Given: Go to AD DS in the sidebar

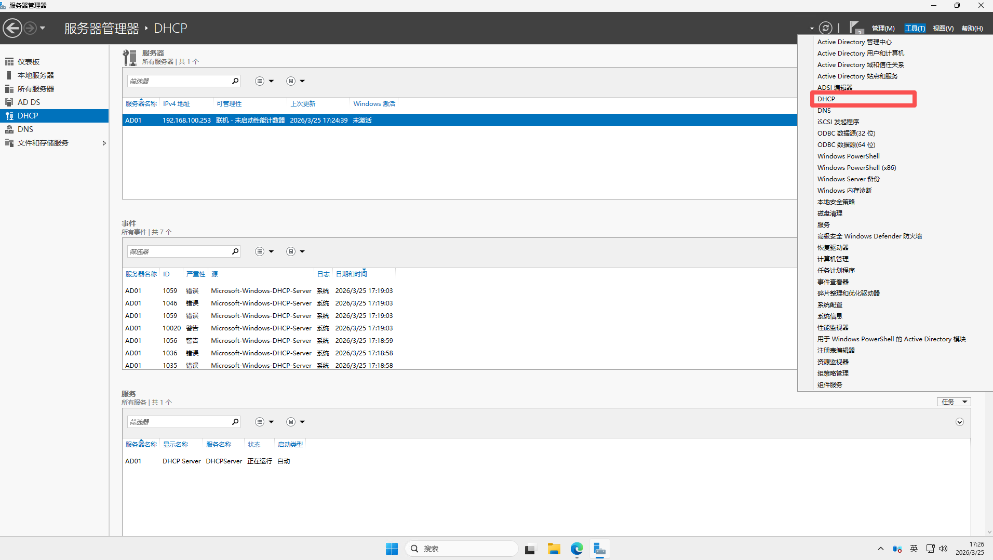Looking at the screenshot, I should point(29,102).
